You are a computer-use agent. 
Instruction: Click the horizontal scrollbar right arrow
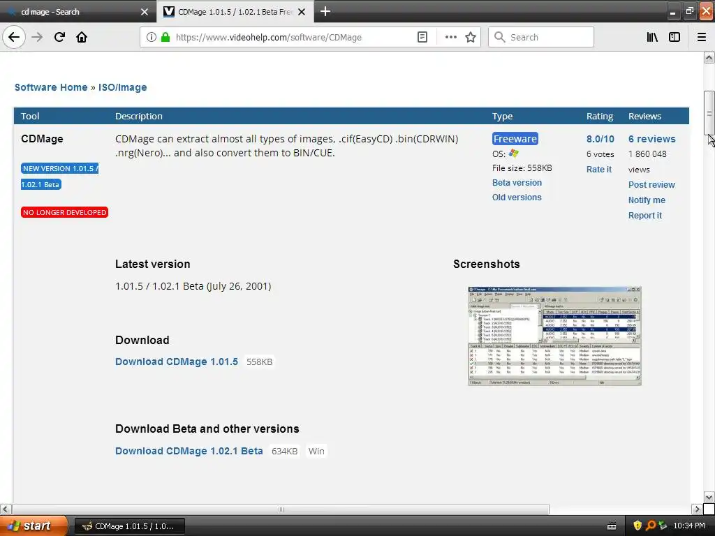click(697, 509)
